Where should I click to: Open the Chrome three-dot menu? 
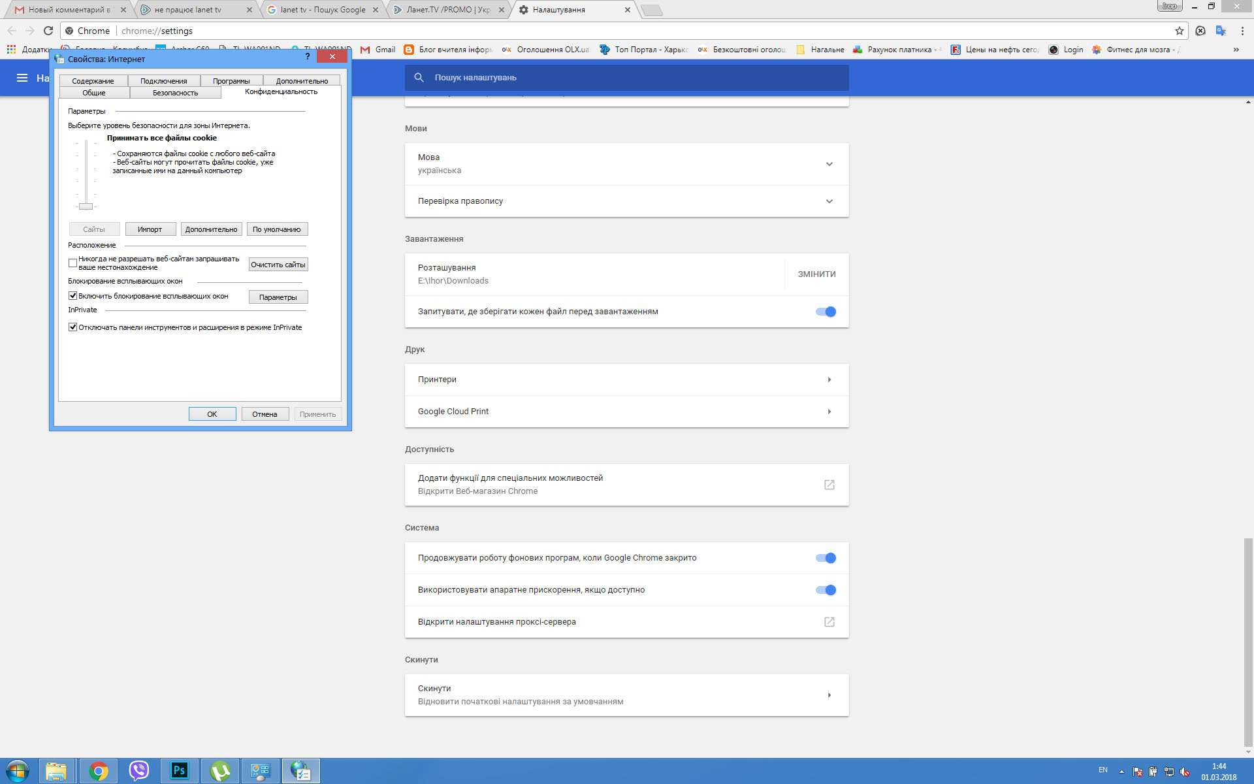click(1242, 31)
